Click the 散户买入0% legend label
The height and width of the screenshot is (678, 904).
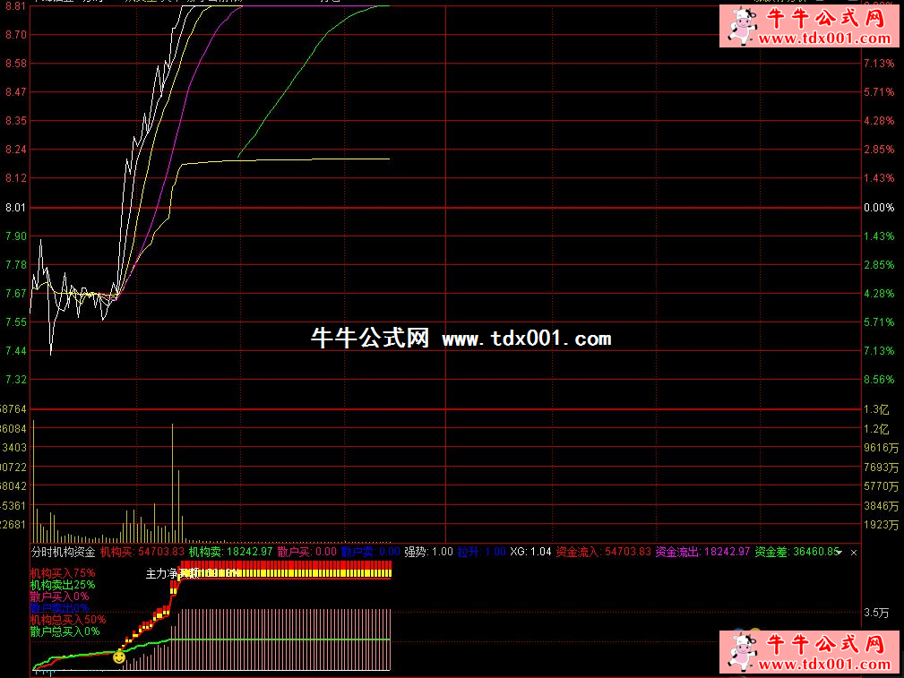pyautogui.click(x=59, y=596)
